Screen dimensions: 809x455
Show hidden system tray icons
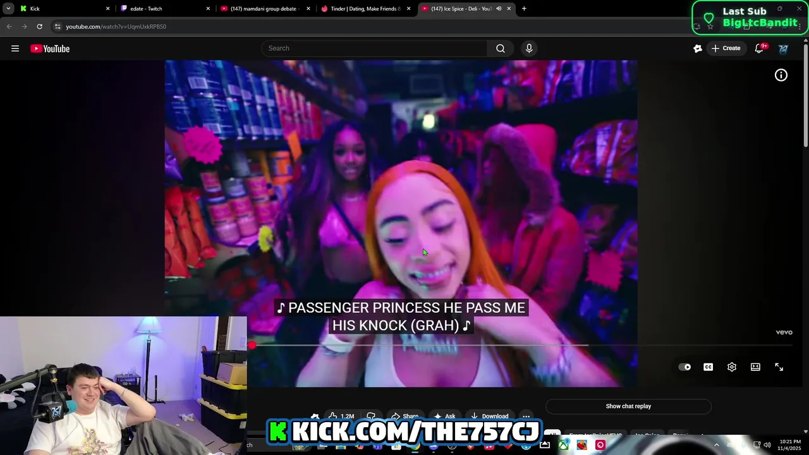coord(716,445)
